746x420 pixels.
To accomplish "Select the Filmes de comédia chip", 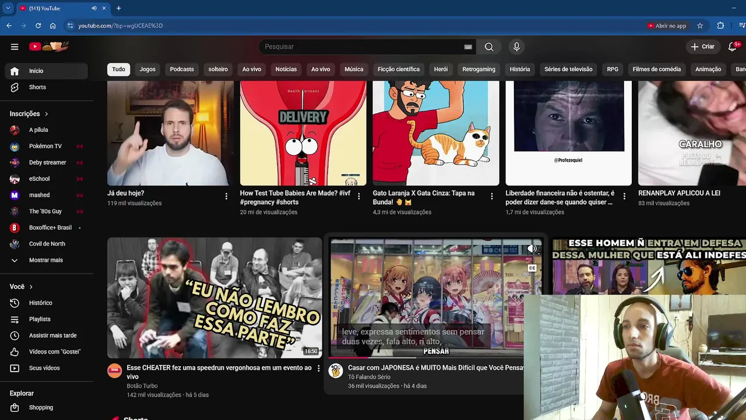I will pos(657,69).
